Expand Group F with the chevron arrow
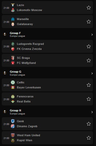This screenshot has width=96, height=146. (92, 35)
